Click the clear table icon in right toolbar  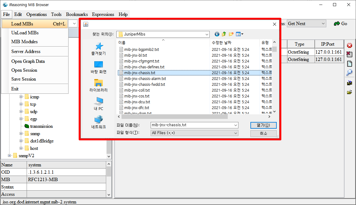pyautogui.click(x=349, y=54)
